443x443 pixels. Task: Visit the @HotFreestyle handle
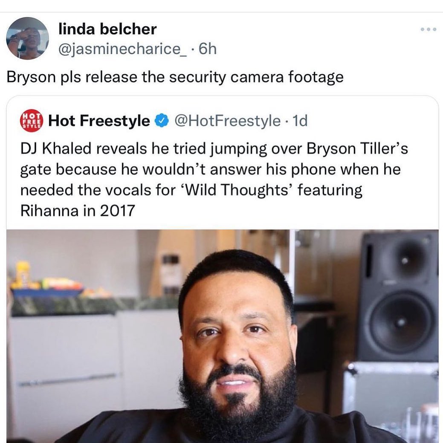click(x=227, y=121)
